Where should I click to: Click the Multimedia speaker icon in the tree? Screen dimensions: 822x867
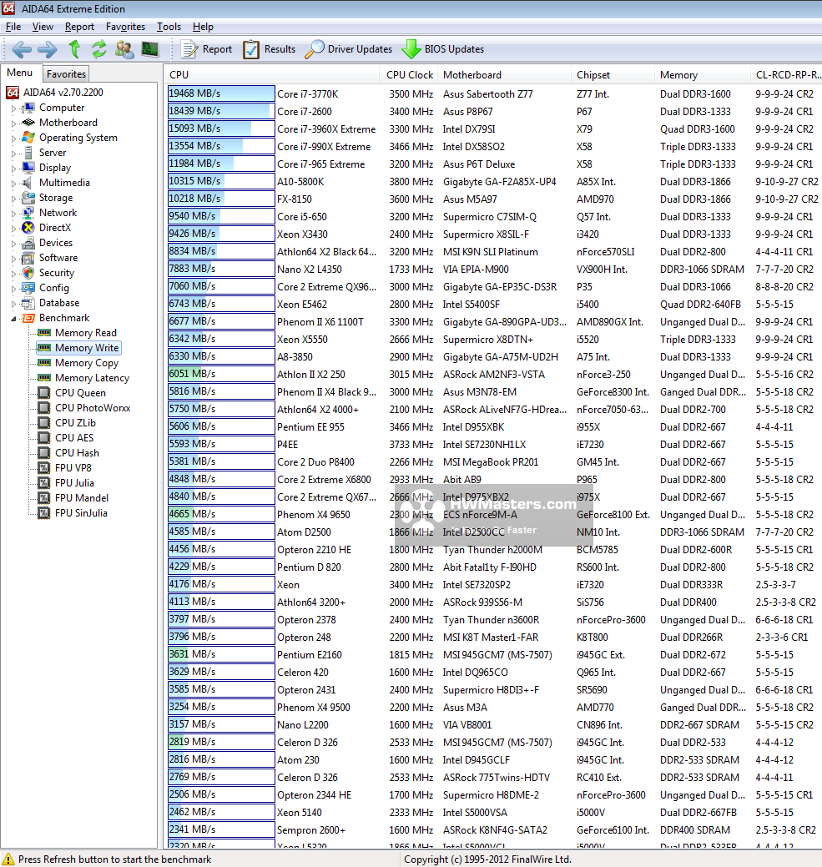coord(28,183)
